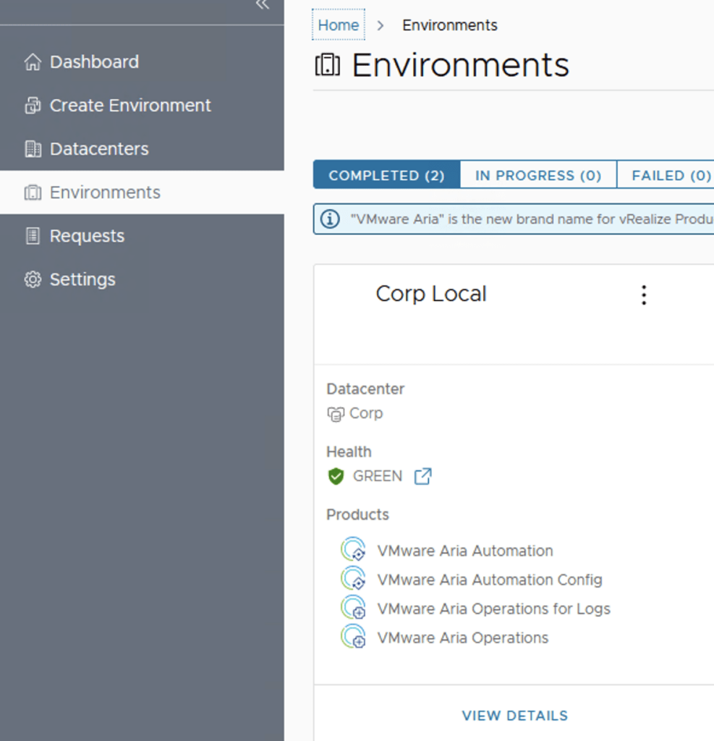This screenshot has width=714, height=741.
Task: Select Environments in the sidebar
Action: point(142,192)
